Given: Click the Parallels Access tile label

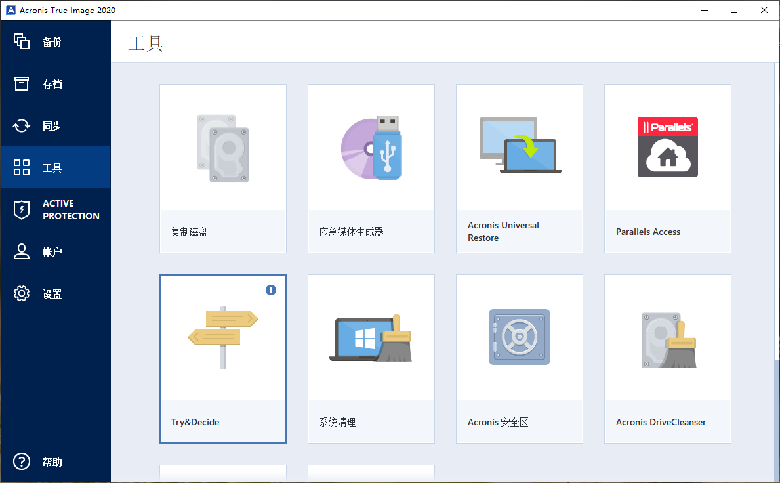Looking at the screenshot, I should (x=648, y=232).
